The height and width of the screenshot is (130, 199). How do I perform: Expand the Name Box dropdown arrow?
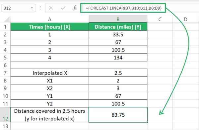click(x=32, y=8)
